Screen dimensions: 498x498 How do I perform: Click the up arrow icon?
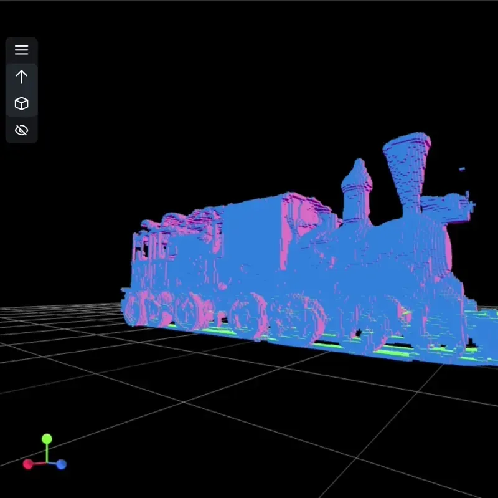(x=22, y=77)
